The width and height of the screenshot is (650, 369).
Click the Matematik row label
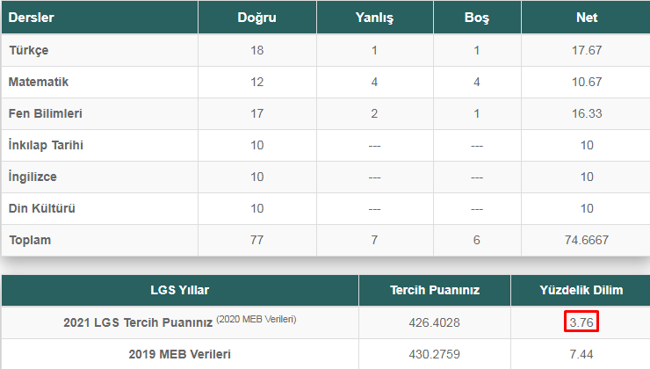[39, 82]
